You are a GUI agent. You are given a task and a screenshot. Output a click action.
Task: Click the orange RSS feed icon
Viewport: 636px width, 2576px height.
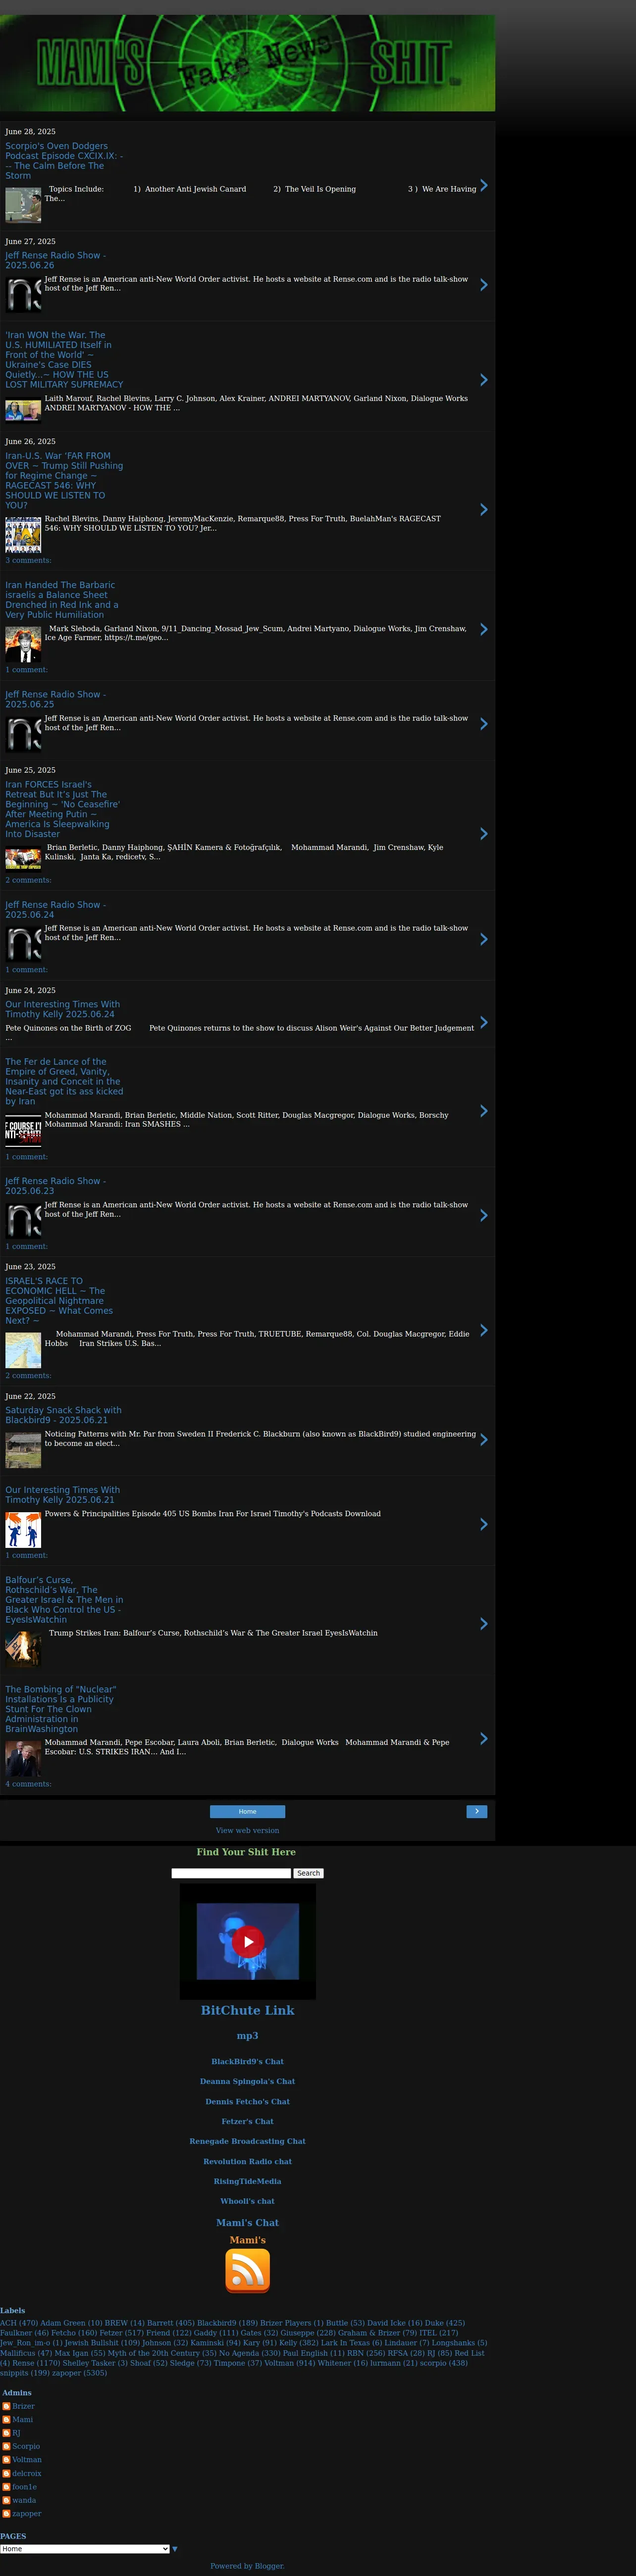coord(248,2271)
